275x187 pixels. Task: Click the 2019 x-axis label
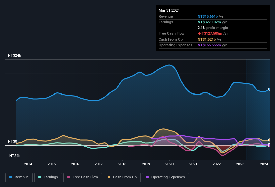146,164
